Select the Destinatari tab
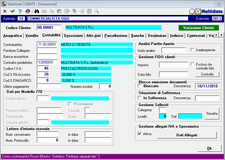Image resolution: width=225 pixels, height=160 pixels. (157, 36)
